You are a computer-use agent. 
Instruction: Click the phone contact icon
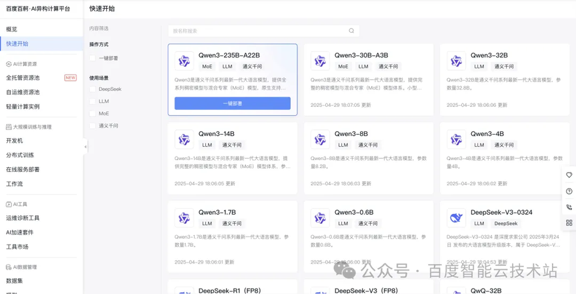569,207
